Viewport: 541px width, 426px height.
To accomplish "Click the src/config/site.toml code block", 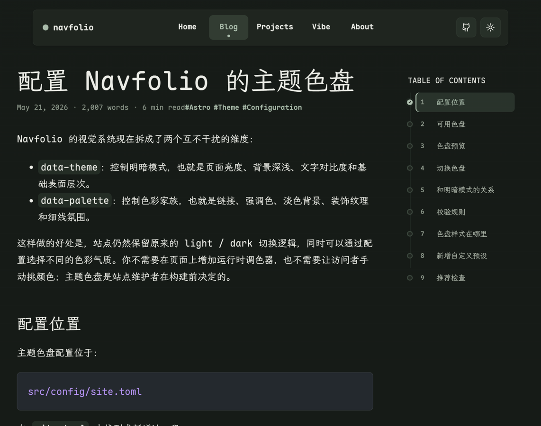I will tap(195, 391).
